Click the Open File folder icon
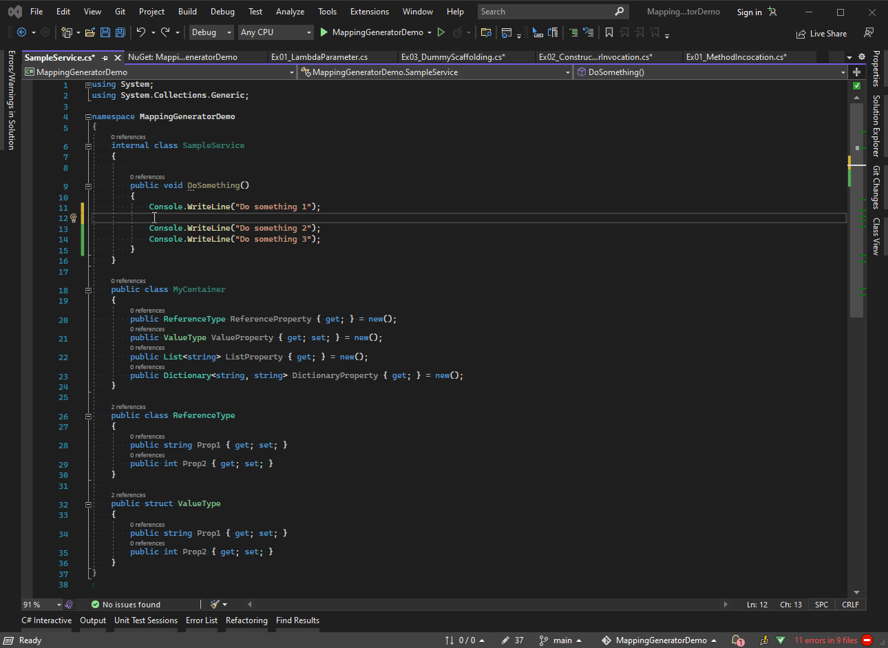 (x=90, y=32)
